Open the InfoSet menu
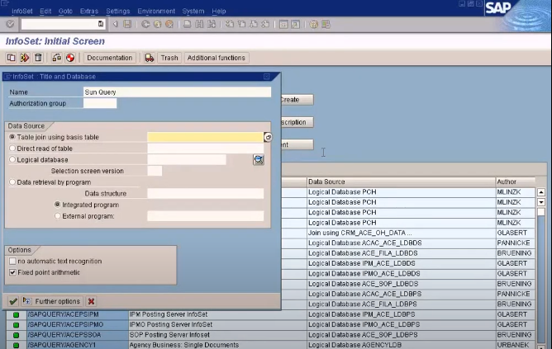Viewport: 552px width, 349px height. point(21,12)
